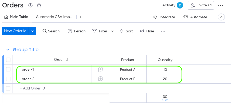The height and width of the screenshot is (103, 232).
Task: Create a New Order id item
Action: click(x=15, y=31)
